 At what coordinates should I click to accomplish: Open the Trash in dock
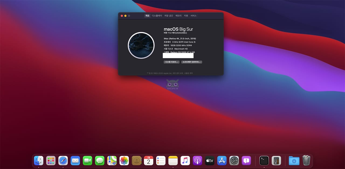pos(306,160)
